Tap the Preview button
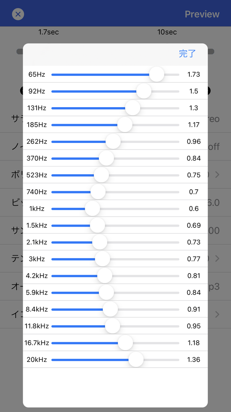The height and width of the screenshot is (412, 231). point(202,14)
